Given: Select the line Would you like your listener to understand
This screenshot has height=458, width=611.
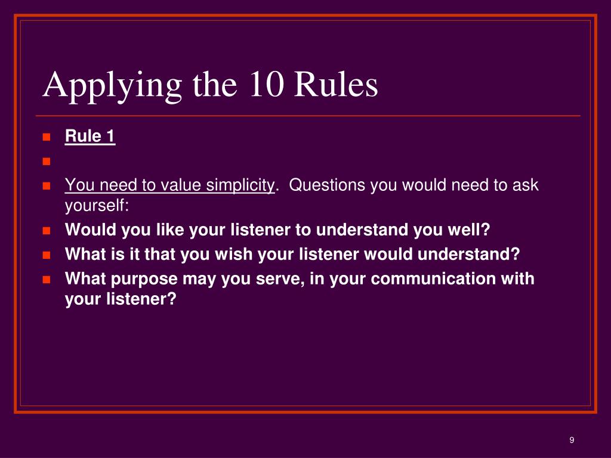Looking at the screenshot, I should [277, 230].
